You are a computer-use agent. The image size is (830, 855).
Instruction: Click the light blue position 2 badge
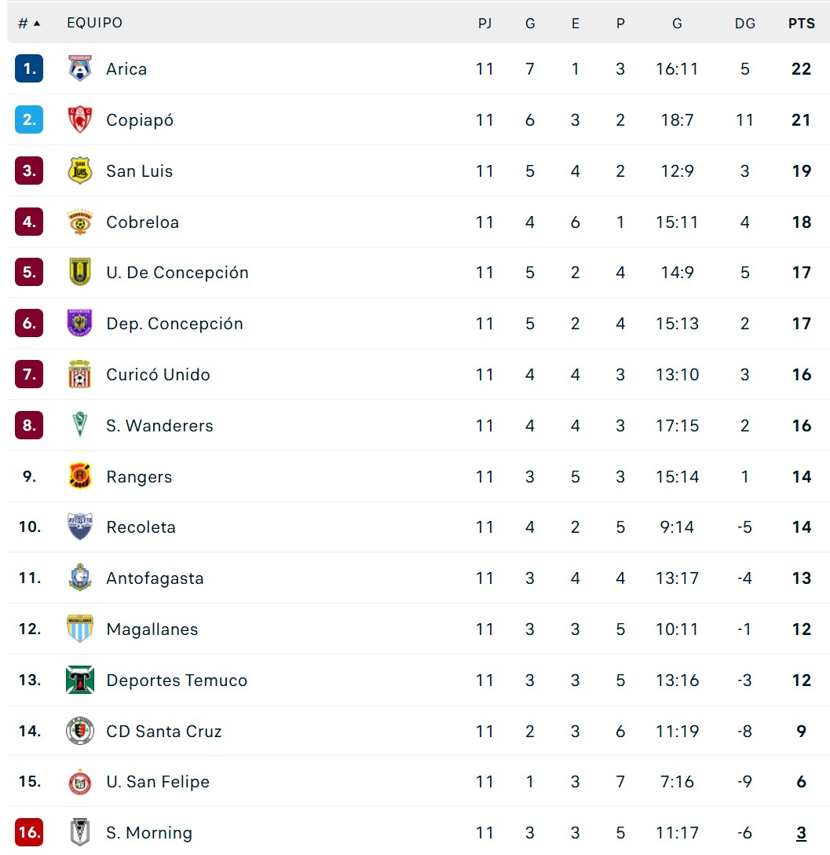(x=29, y=119)
